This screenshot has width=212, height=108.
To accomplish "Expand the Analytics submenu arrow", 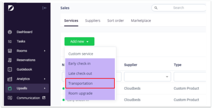I will pos(45,79).
